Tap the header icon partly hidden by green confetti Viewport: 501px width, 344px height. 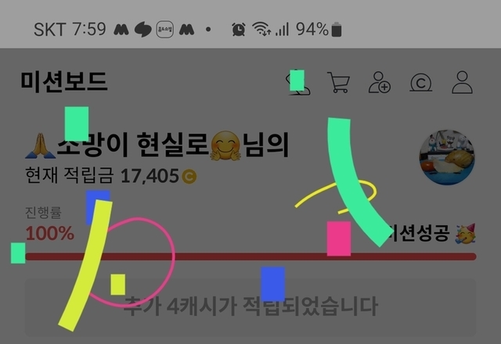[x=297, y=82]
